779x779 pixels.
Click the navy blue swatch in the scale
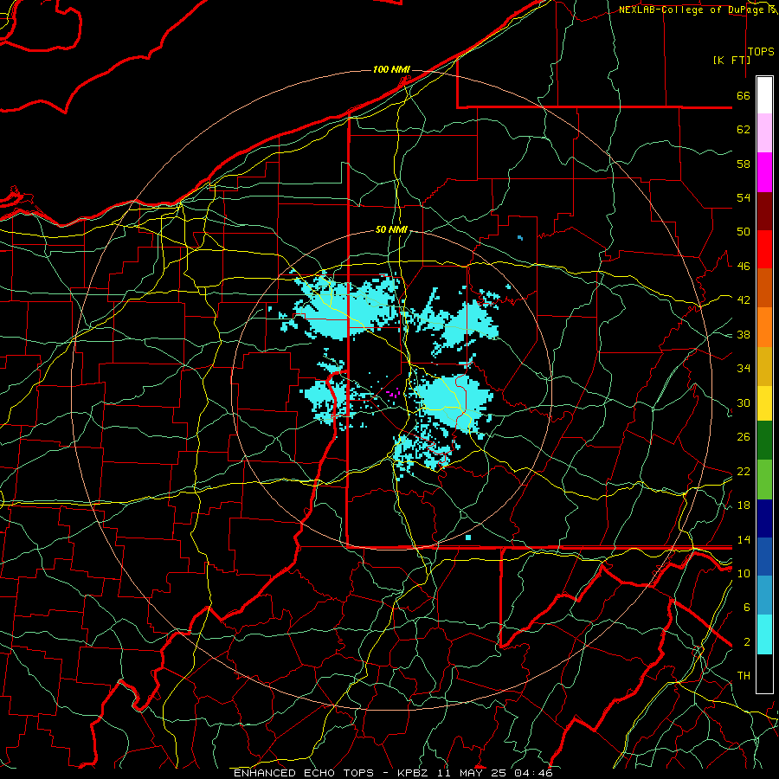pos(764,518)
